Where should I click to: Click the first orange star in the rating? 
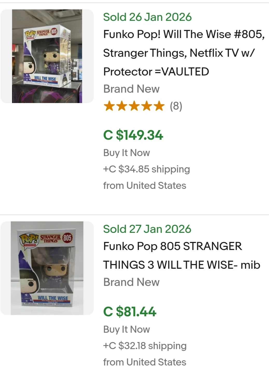coord(109,106)
